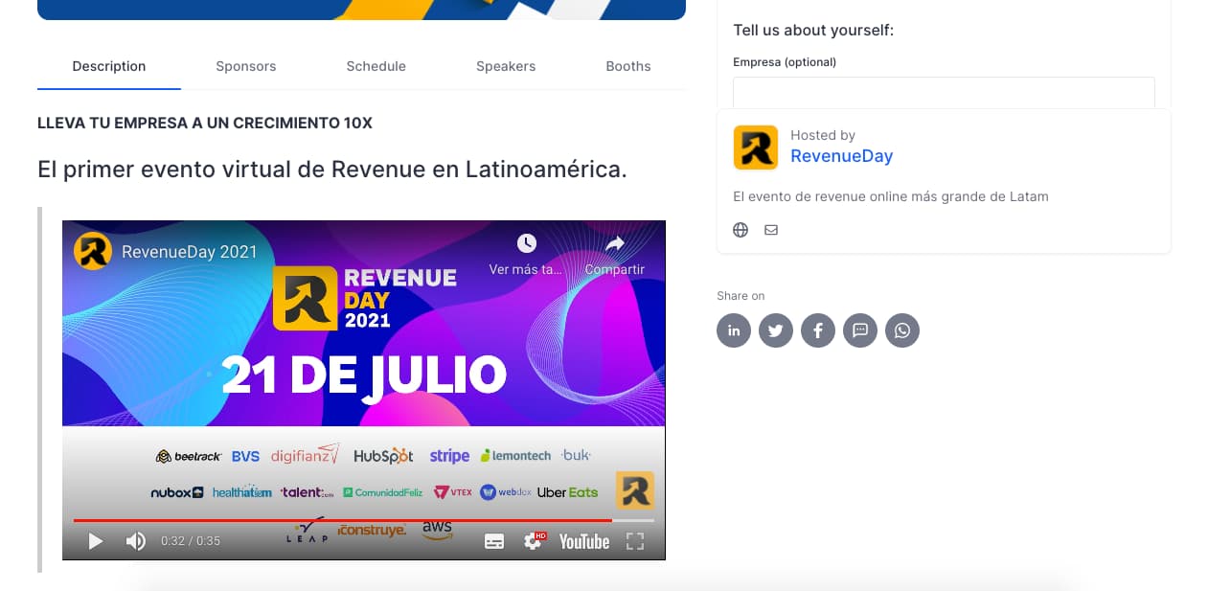Switch to the Sponsors tab
This screenshot has height=591, width=1208.
tap(245, 66)
